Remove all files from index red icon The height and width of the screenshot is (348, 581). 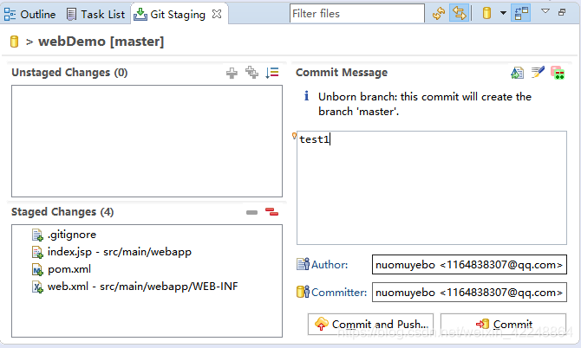272,212
